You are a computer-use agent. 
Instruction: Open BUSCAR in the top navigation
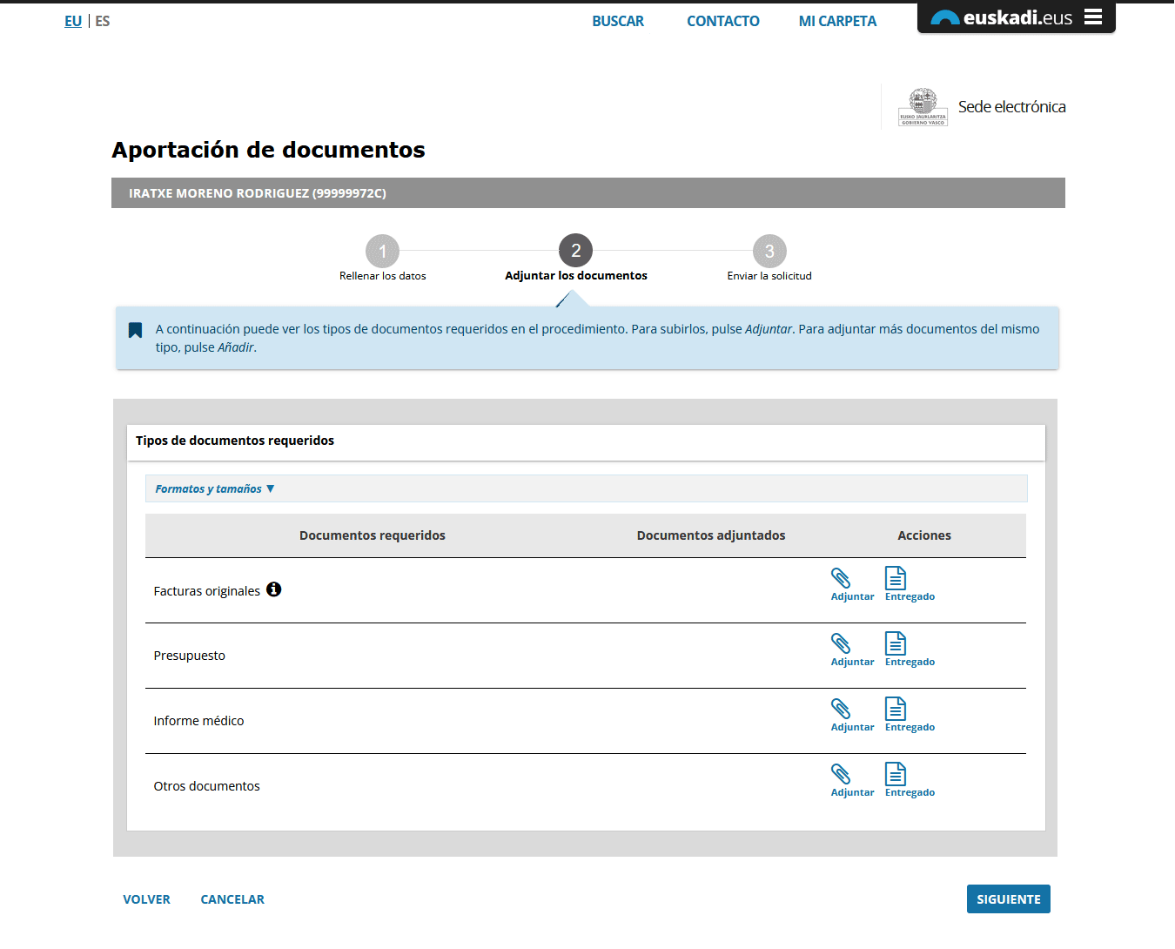pos(618,21)
